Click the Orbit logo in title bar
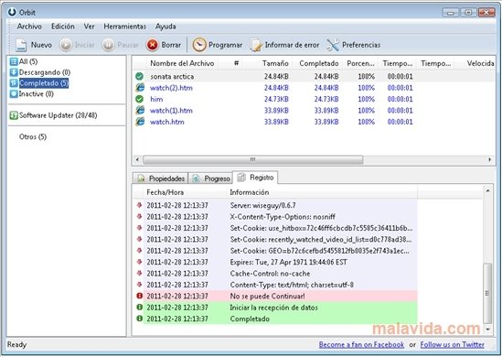 pos(12,12)
